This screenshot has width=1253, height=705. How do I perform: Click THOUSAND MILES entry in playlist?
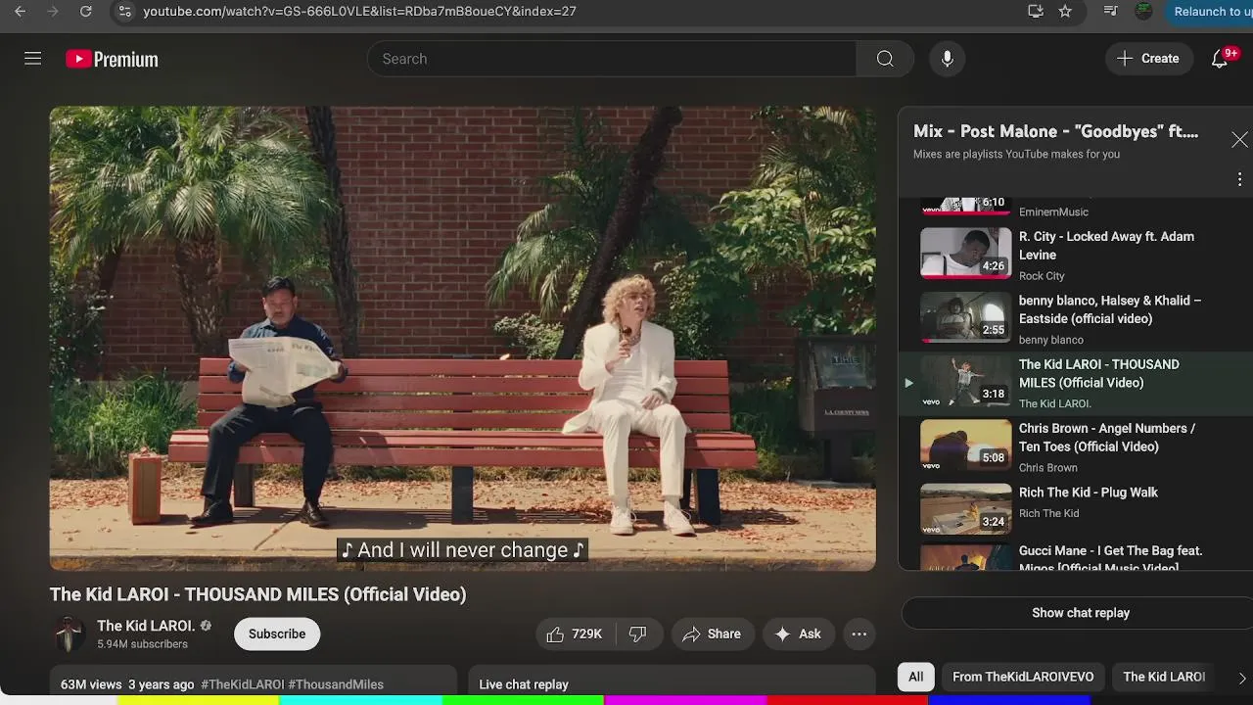1075,383
